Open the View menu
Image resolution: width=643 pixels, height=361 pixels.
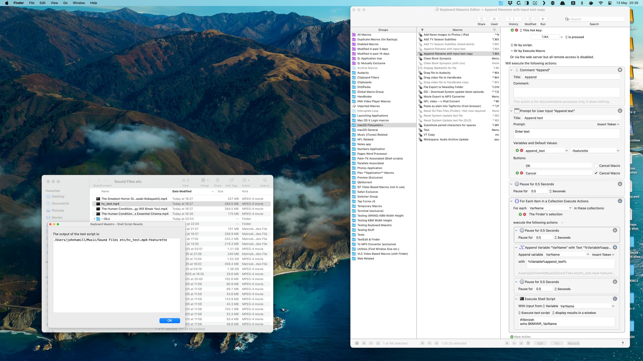54,3
